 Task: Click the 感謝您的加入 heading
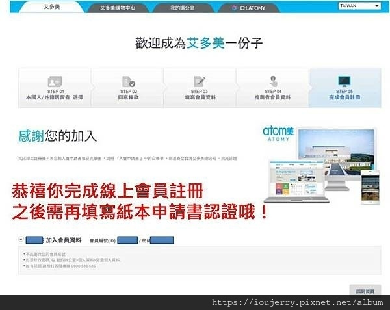[x=57, y=136]
